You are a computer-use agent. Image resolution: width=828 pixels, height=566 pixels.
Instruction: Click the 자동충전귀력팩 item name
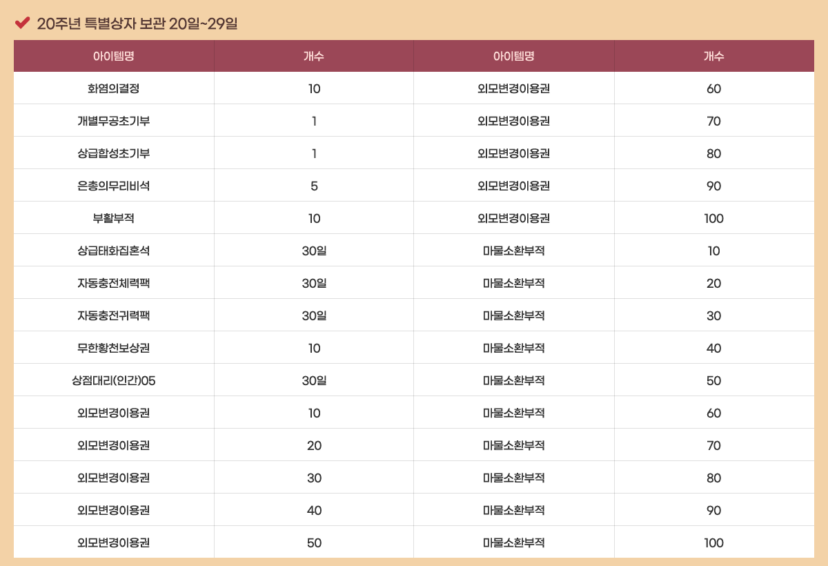114,315
